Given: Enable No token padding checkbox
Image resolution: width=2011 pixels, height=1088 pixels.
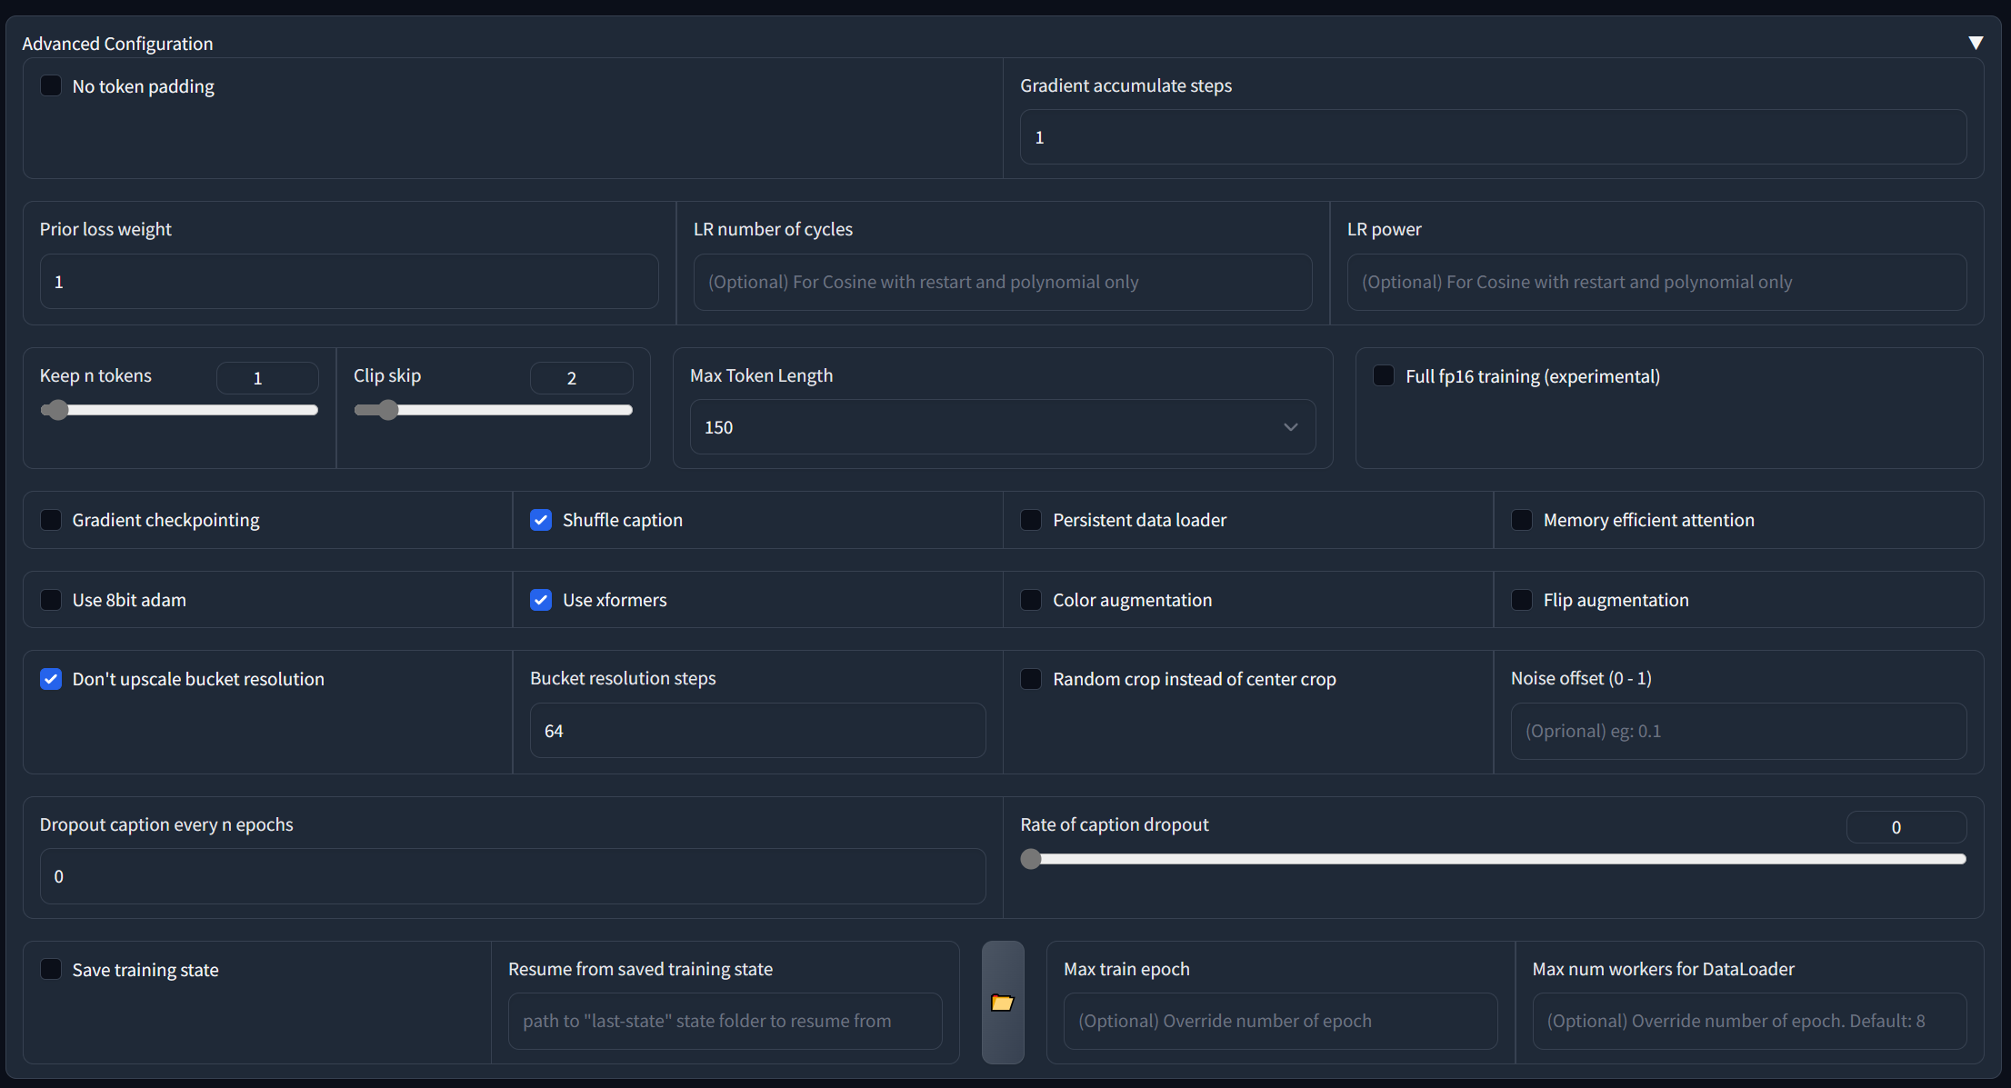Looking at the screenshot, I should point(51,86).
